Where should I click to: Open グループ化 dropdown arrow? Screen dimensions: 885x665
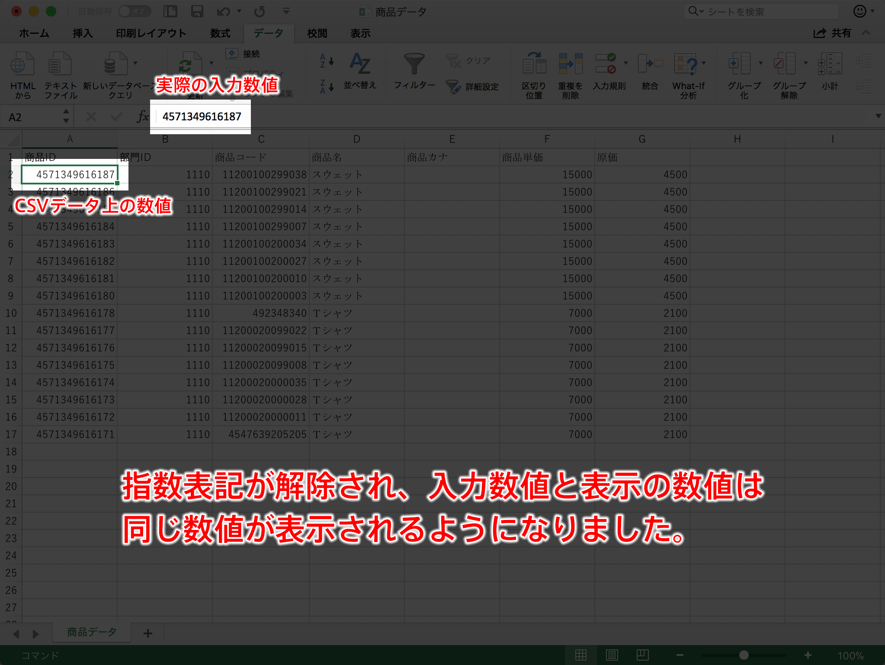[760, 63]
